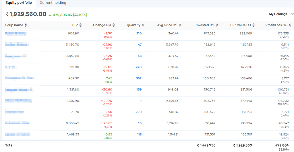Sort table by Change (%) icon
This screenshot has width=294, height=152.
coord(114,25)
